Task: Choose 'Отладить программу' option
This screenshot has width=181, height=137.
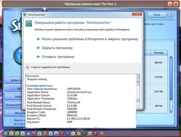Action: pyautogui.click(x=58, y=57)
